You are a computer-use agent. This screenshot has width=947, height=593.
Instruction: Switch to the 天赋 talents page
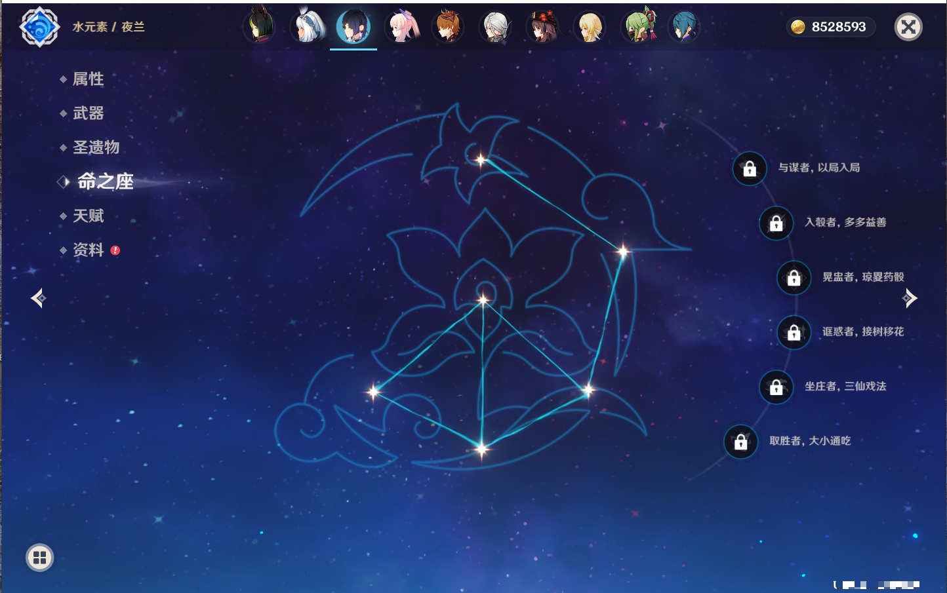pyautogui.click(x=88, y=216)
